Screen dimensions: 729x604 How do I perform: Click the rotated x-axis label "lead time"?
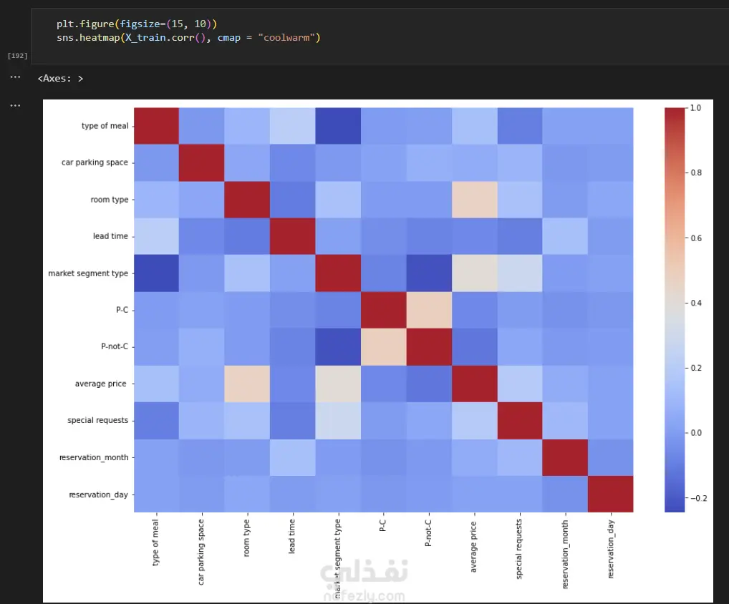tap(291, 536)
